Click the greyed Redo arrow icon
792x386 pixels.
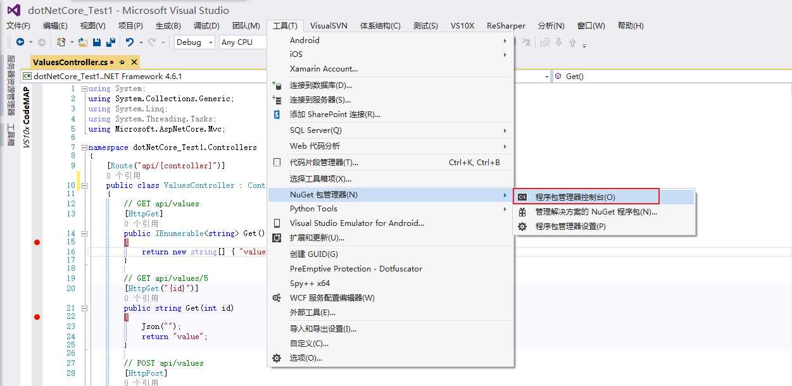[x=151, y=42]
